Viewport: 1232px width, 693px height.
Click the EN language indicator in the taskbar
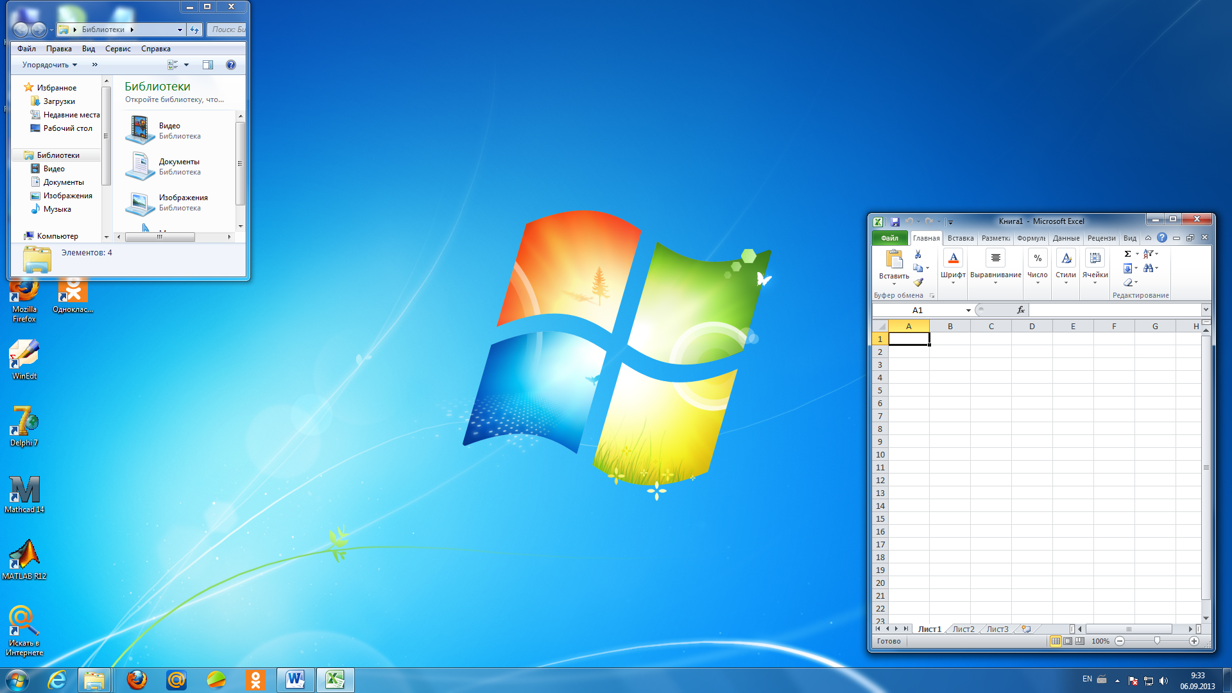coord(1087,679)
